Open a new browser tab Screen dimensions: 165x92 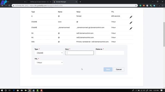80,2
